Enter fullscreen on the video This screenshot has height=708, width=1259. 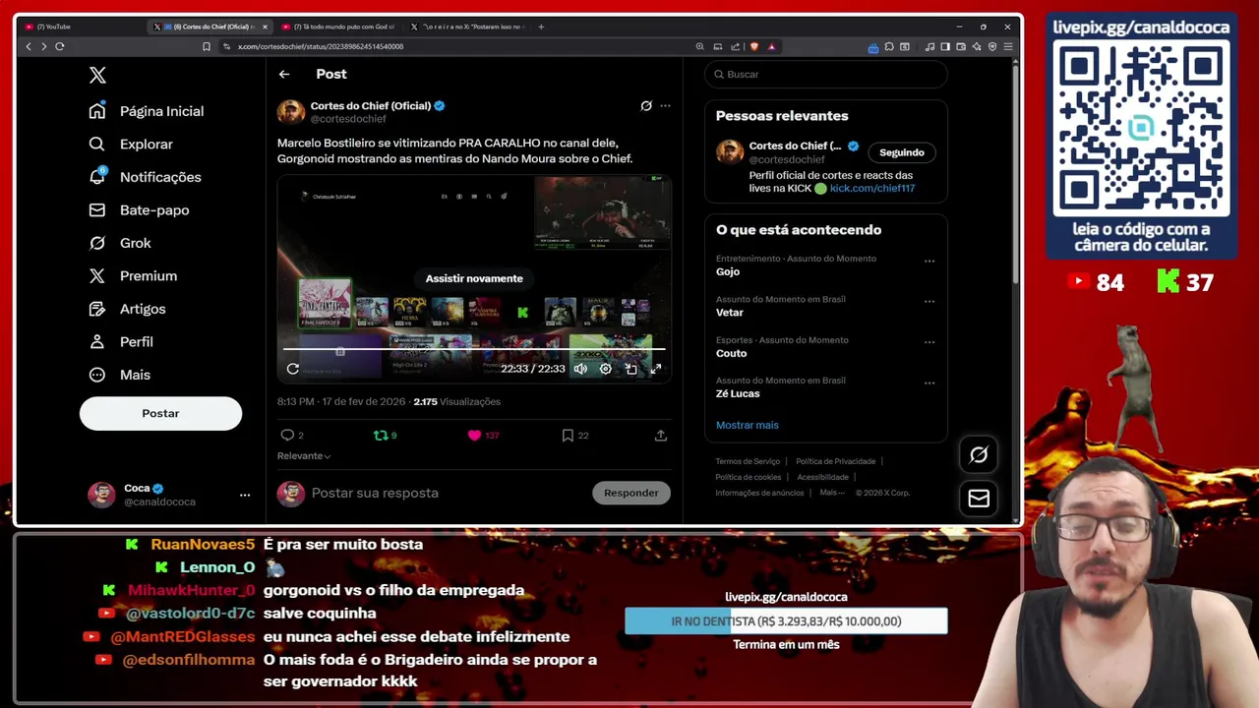(x=656, y=369)
